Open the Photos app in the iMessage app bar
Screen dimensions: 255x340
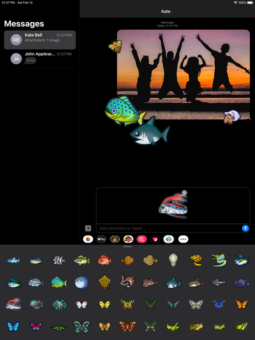88,239
